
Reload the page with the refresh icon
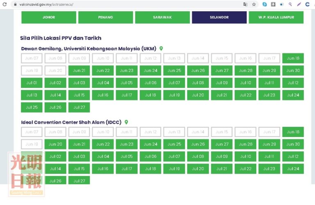point(4,4)
